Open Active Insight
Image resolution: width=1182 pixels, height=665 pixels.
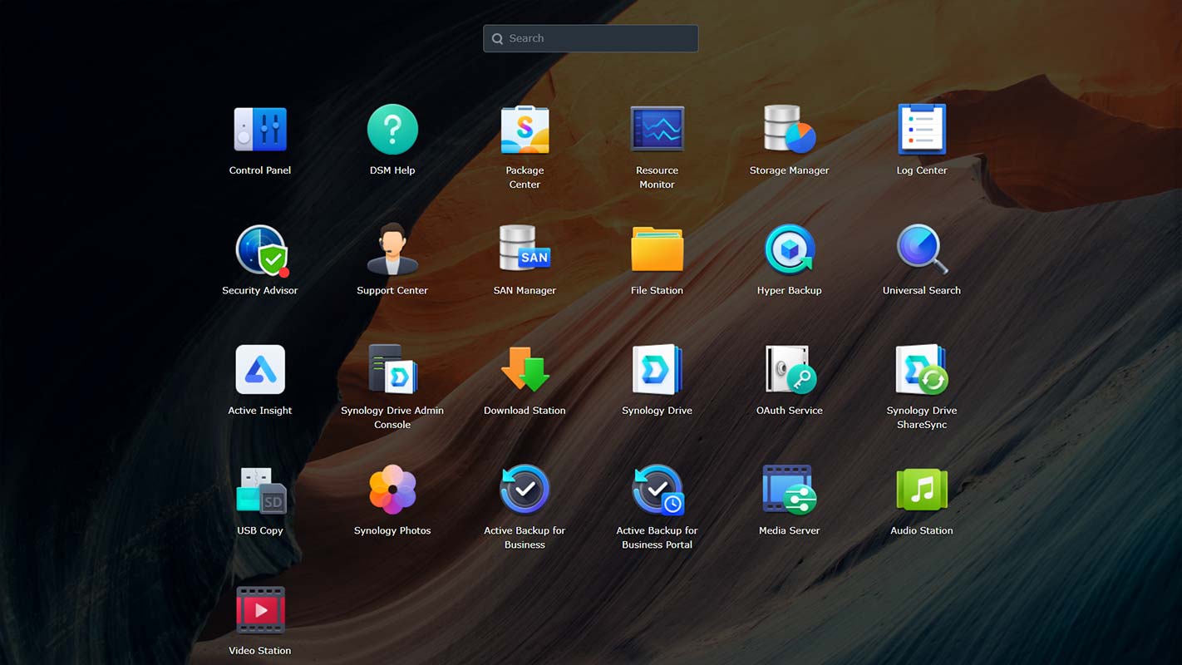click(260, 370)
